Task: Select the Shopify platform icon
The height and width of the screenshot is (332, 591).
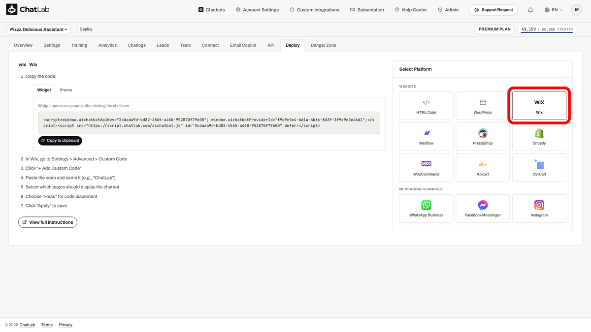Action: tap(539, 133)
